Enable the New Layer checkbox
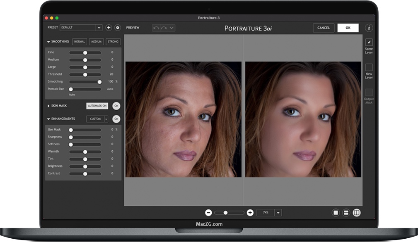This screenshot has width=418, height=242. coord(369,67)
